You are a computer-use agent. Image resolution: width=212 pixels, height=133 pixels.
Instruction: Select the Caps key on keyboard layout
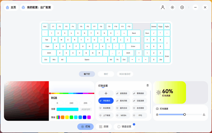47,46
